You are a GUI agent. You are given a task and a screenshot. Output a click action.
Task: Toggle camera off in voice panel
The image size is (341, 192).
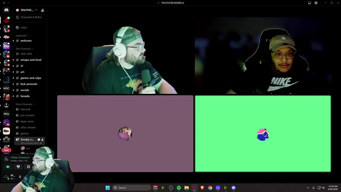[8, 167]
